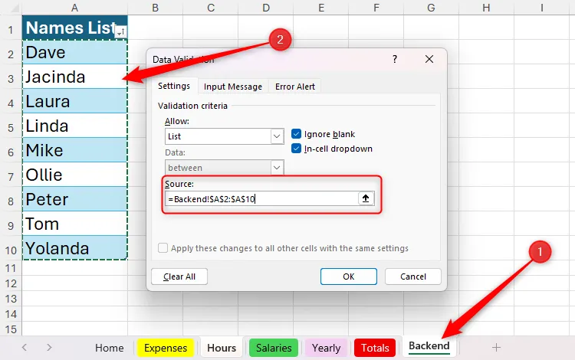Screen dimensions: 575x360
Task: Switch to the Error Alert tab
Action: point(294,87)
